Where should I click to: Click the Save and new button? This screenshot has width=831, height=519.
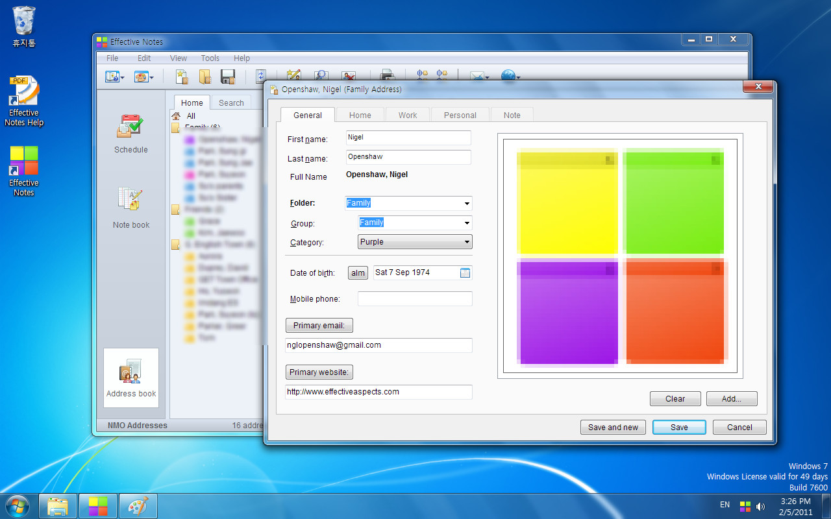[x=613, y=428]
